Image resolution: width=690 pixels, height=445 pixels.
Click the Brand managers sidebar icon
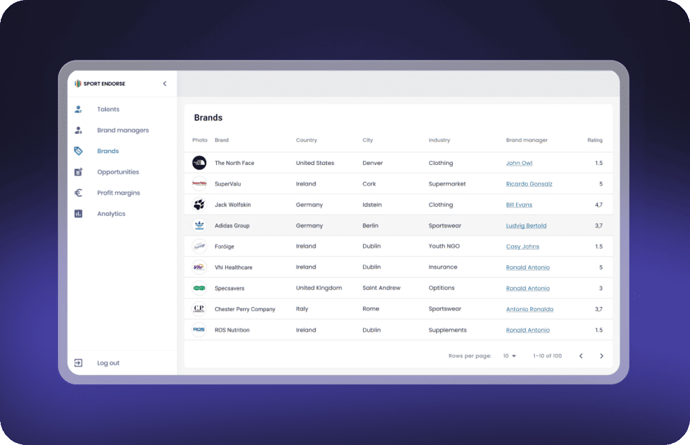(x=78, y=130)
